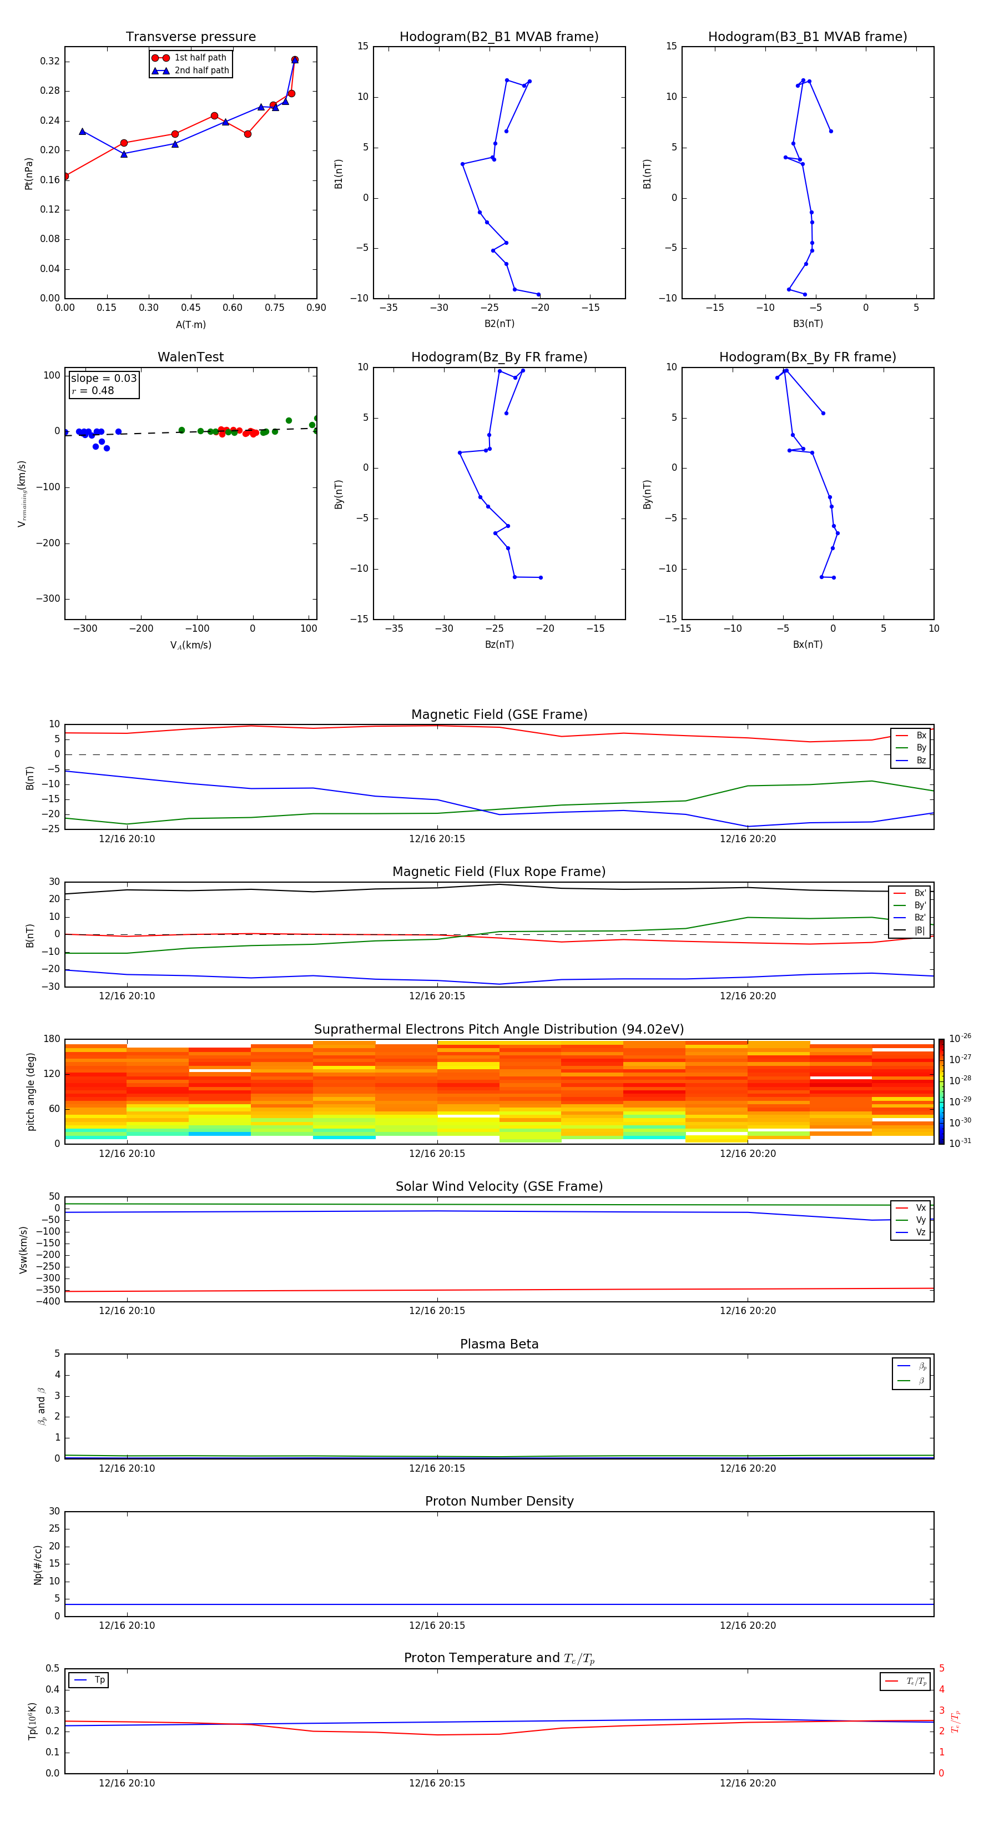Select the Tp legend entry
Viewport: 999px width, 1832px height.
click(x=89, y=1680)
